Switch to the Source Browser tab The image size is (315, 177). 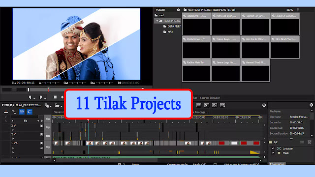click(210, 98)
